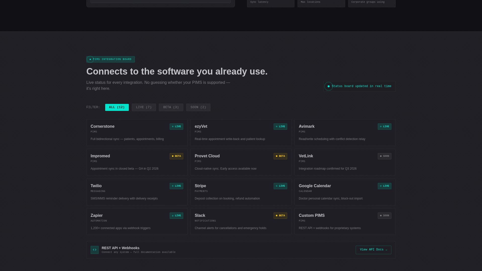Click 'Connect any system — full documentation available'
The height and width of the screenshot is (271, 482).
[139, 252]
